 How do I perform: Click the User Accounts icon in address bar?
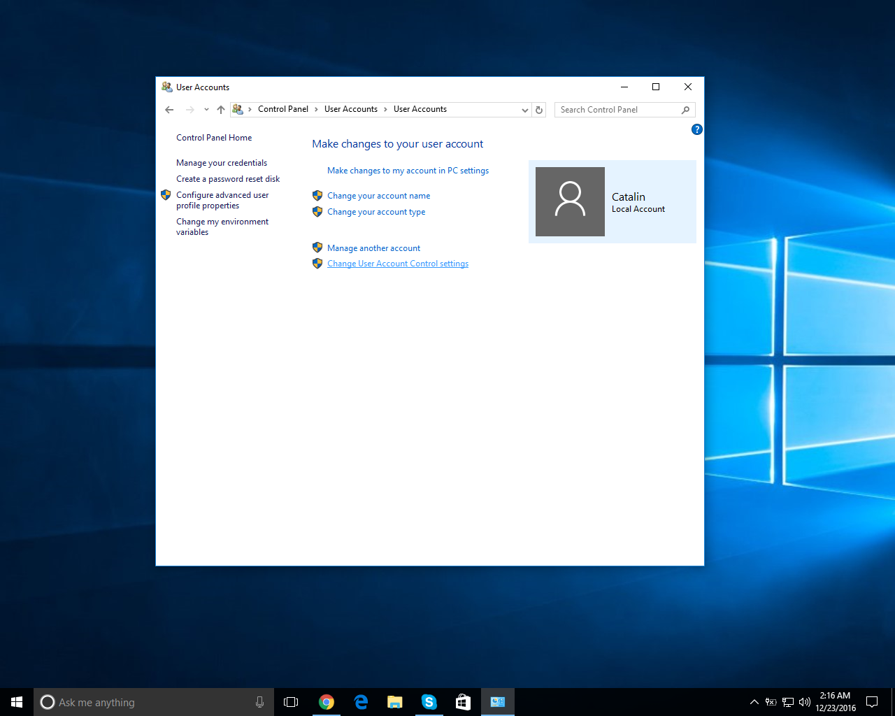(238, 109)
